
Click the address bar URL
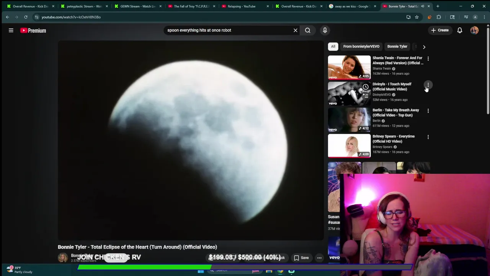pyautogui.click(x=71, y=17)
